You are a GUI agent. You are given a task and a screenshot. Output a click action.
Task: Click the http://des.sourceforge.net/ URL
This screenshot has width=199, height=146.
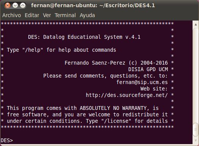coord(127,95)
